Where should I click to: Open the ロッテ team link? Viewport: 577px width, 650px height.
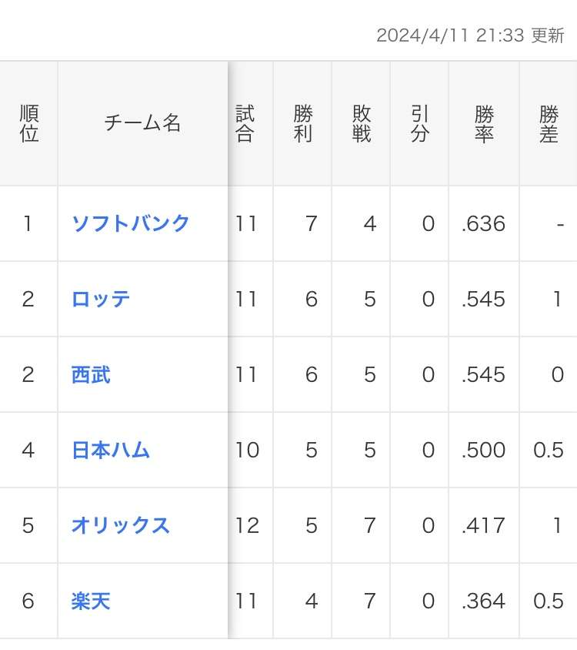tap(101, 299)
